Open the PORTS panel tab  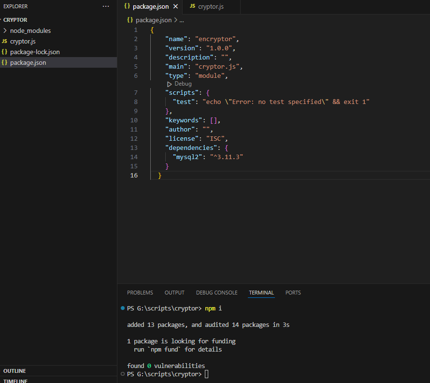coord(293,293)
